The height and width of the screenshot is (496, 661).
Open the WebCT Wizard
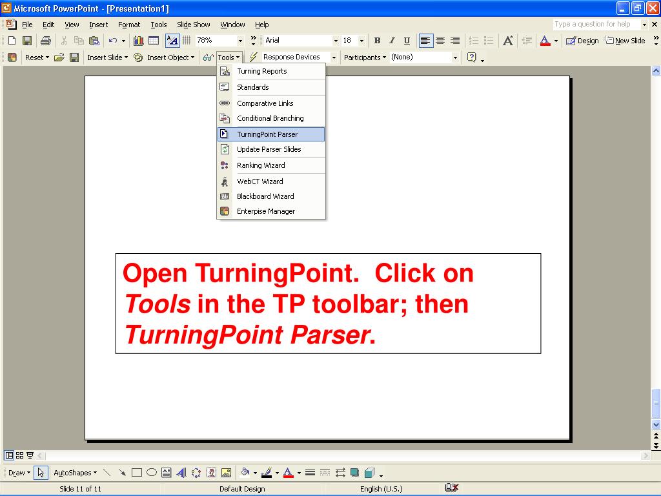click(x=271, y=181)
